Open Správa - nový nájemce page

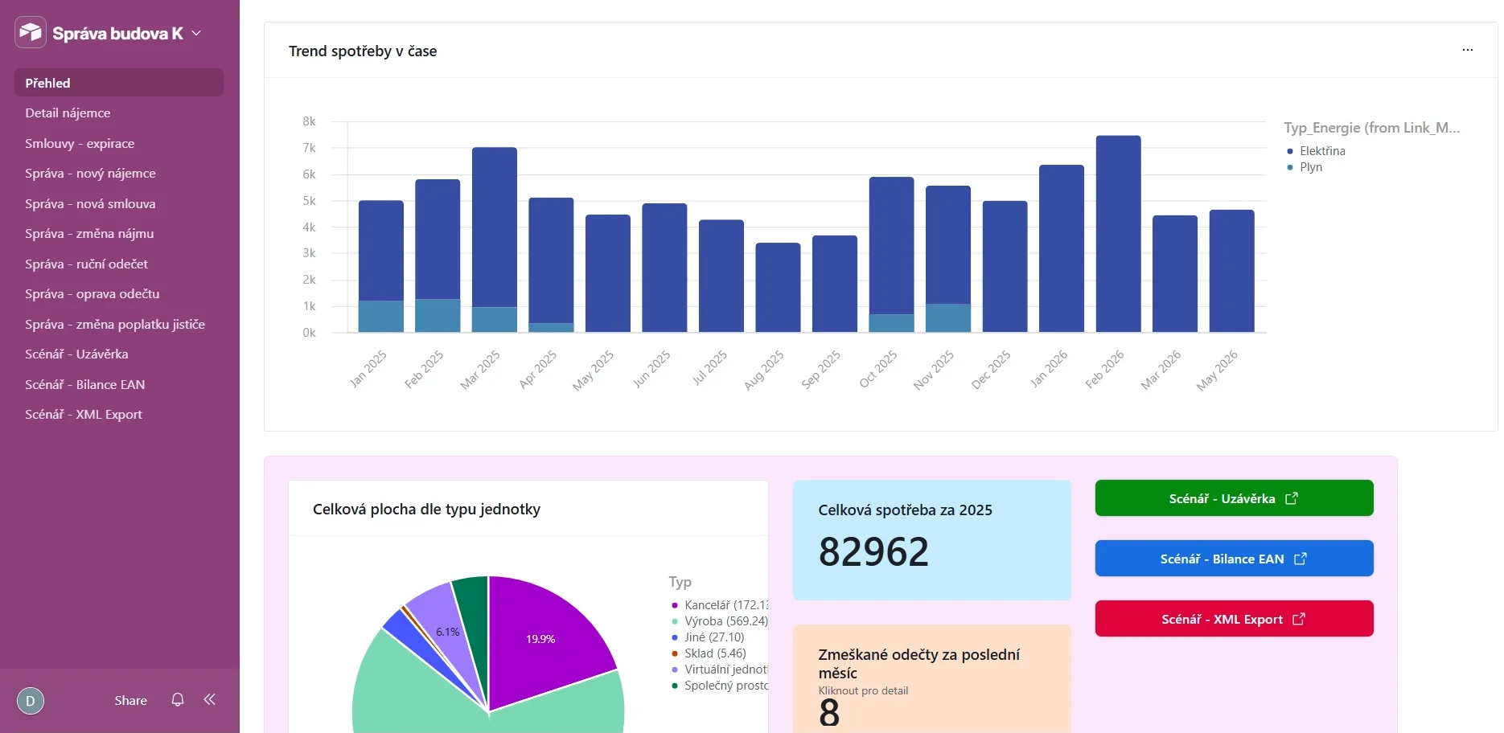[x=119, y=174]
